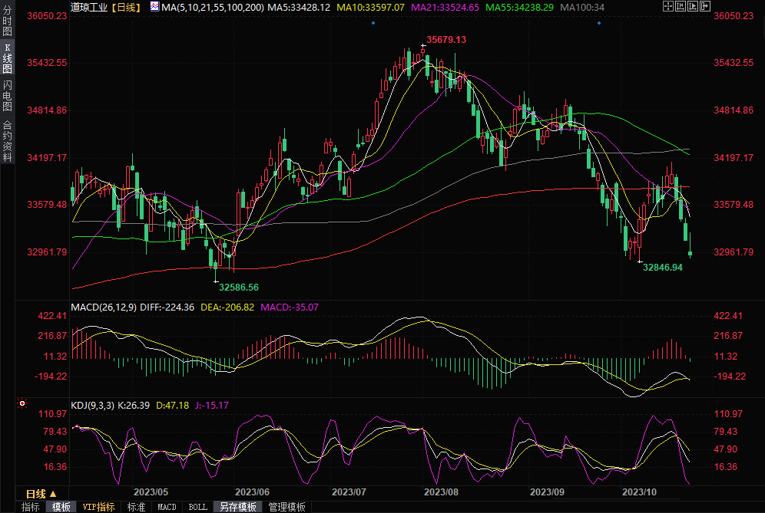Click the red circle marker beside KDJ
Viewport: 765px width, 513px height.
coord(22,403)
